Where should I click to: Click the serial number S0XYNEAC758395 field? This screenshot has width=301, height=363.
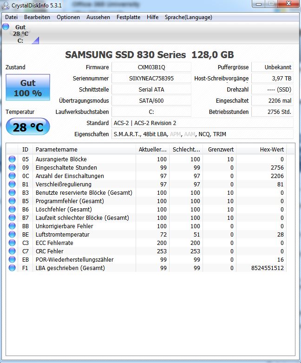151,78
